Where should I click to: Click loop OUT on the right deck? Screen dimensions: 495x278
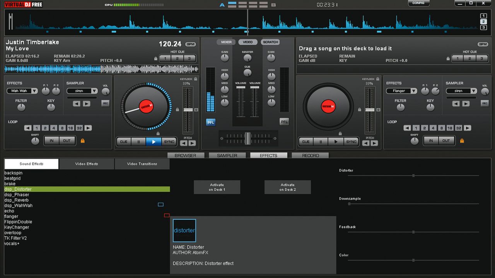pyautogui.click(x=446, y=141)
